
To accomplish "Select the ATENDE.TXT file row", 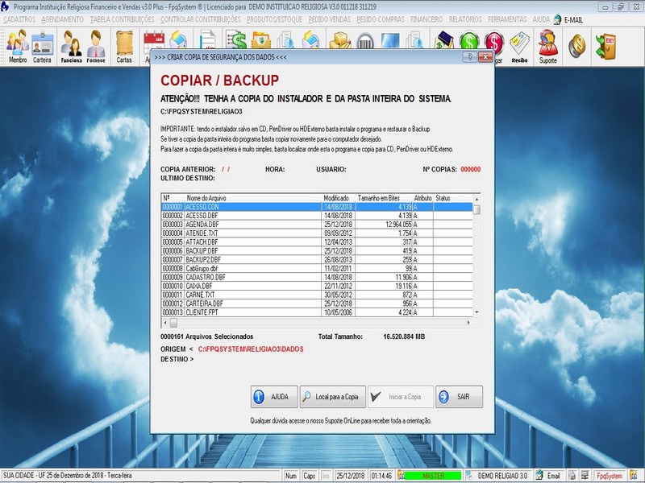I will (x=317, y=233).
